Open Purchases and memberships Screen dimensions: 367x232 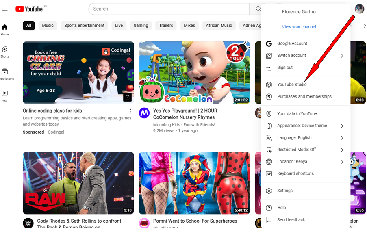pos(306,97)
